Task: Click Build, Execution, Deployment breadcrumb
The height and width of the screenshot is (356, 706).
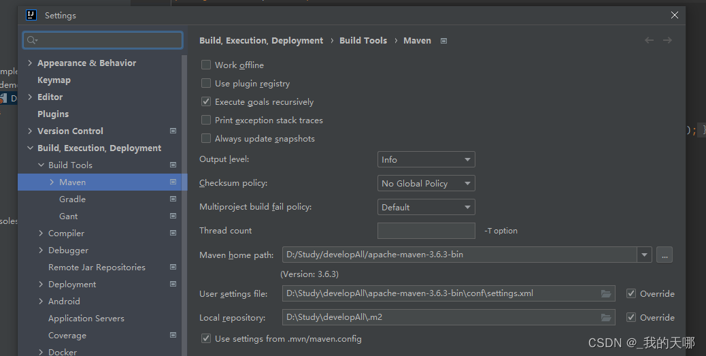Action: point(261,41)
